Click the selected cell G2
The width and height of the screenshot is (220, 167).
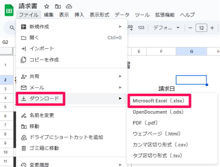point(191,80)
